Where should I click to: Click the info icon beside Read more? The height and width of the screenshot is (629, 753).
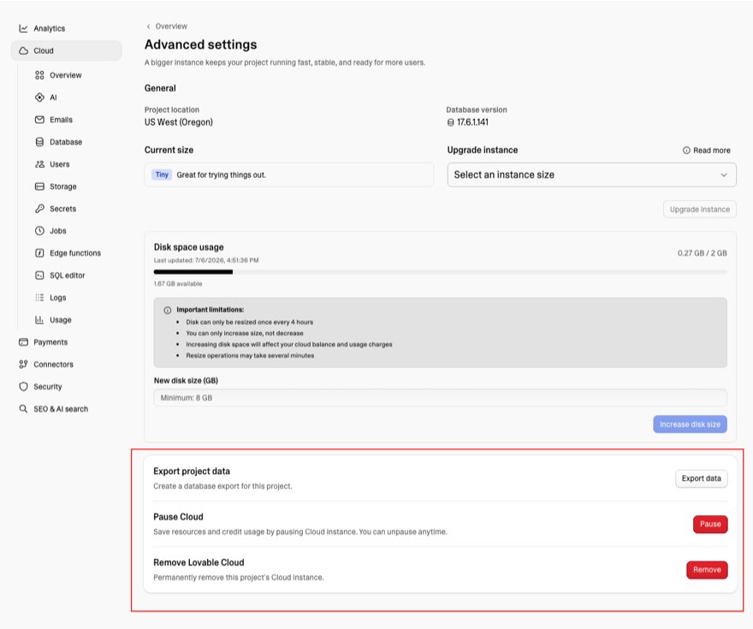click(x=686, y=151)
